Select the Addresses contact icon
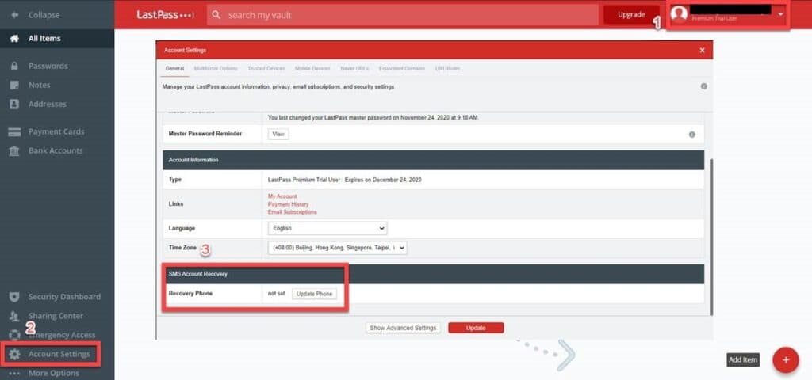 [x=14, y=104]
